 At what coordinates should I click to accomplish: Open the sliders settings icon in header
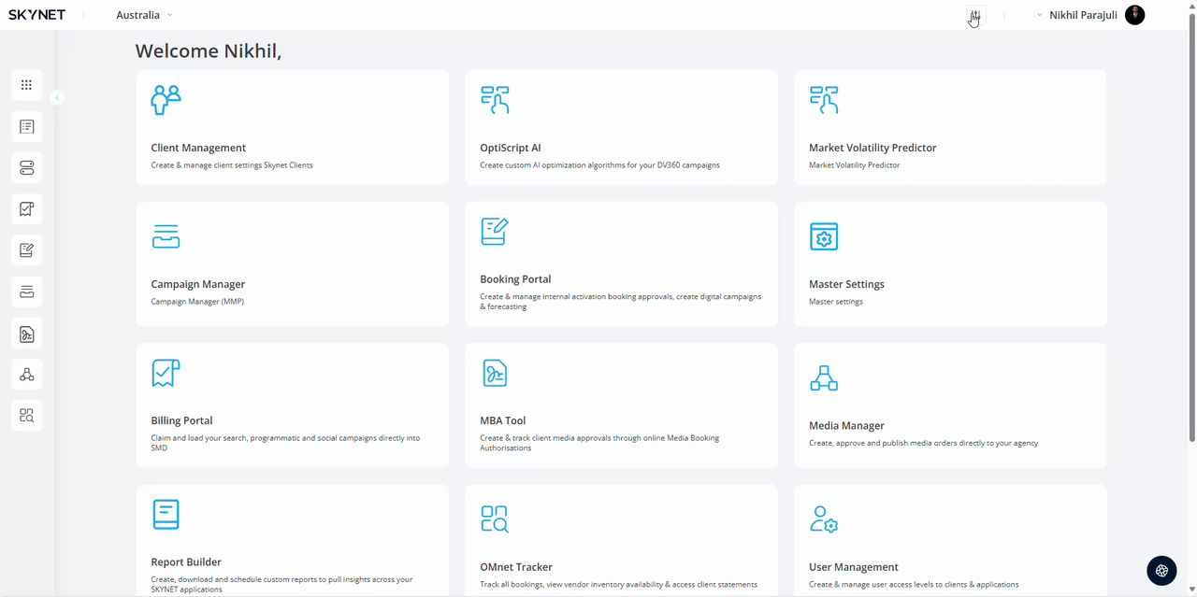975,15
